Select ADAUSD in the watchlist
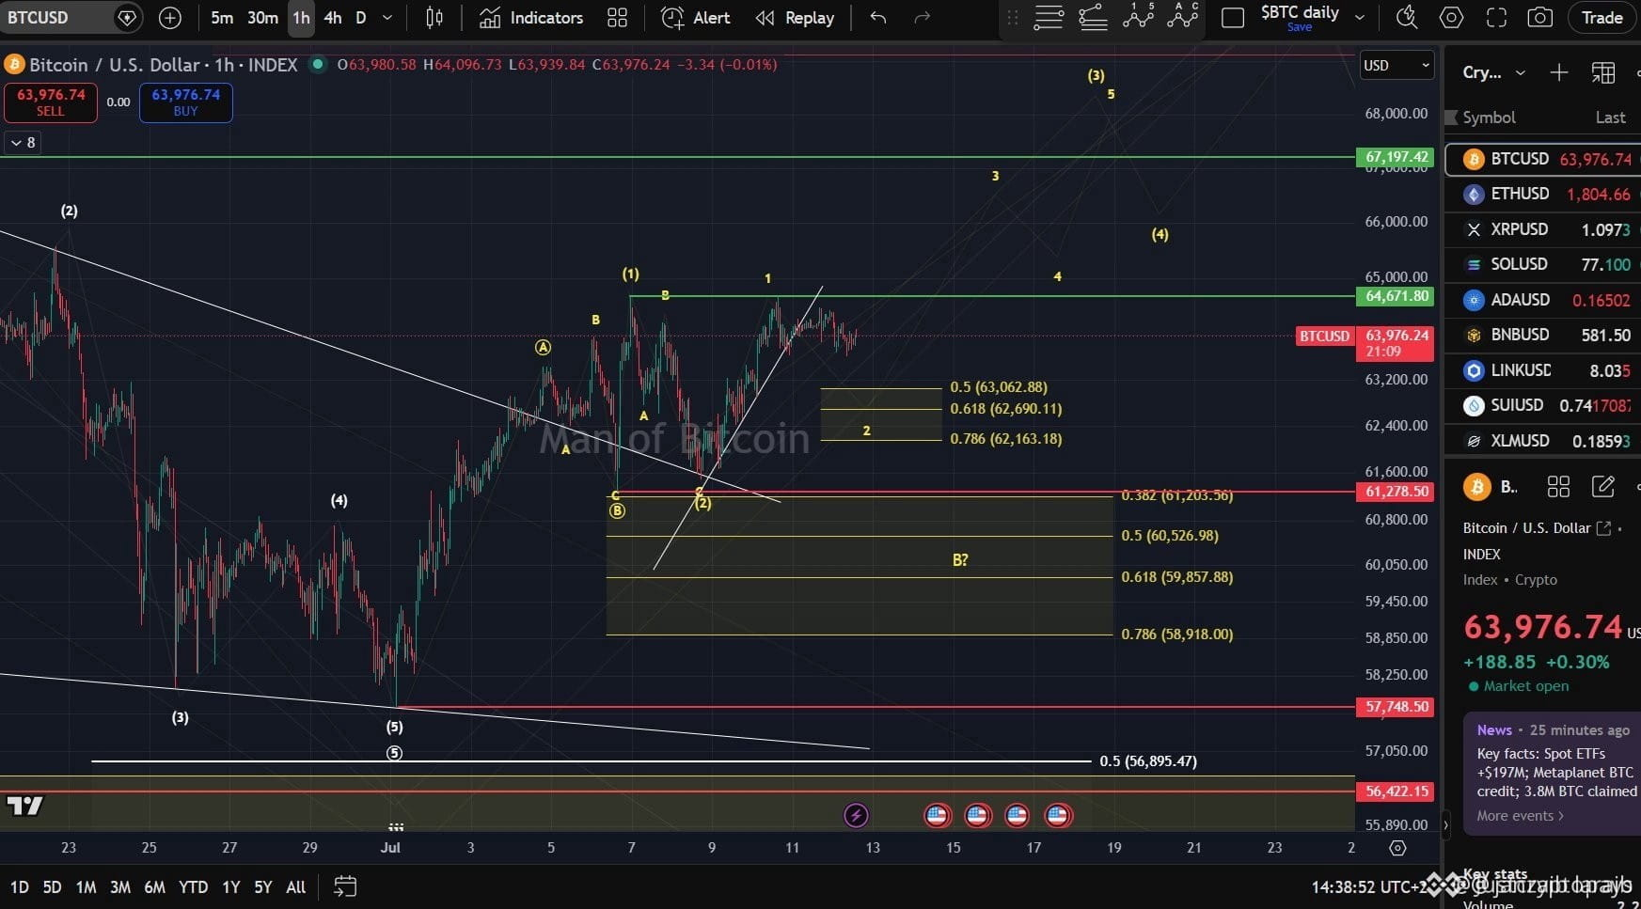The height and width of the screenshot is (909, 1641). tap(1543, 300)
